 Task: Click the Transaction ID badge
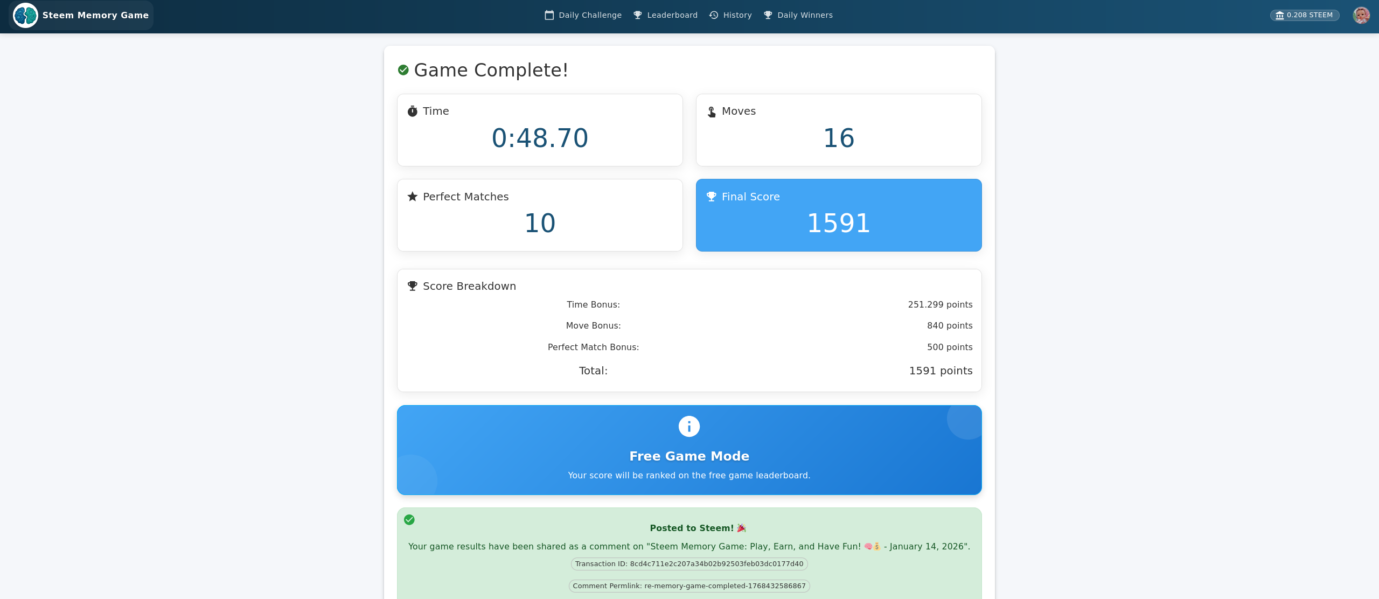(689, 564)
